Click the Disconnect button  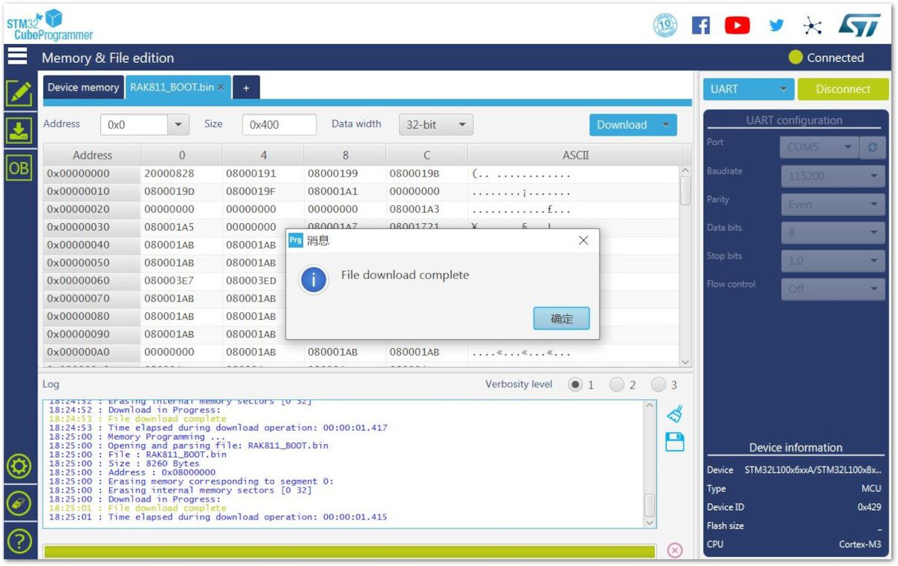[843, 89]
